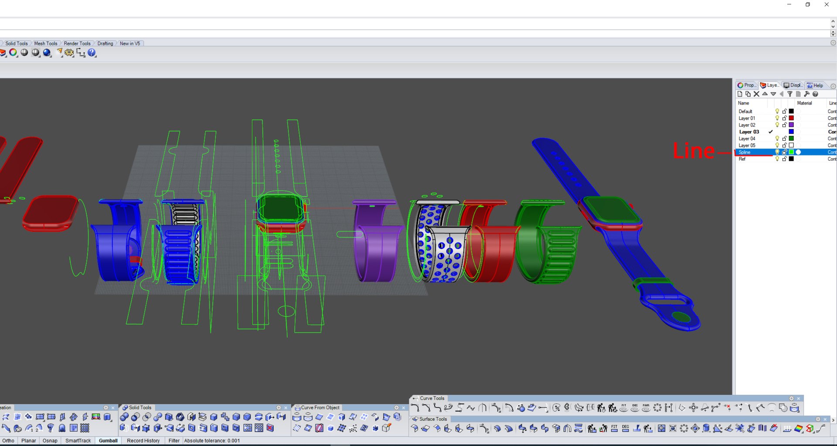Screen dimensions: 837x446
Task: Open the rainbow surface analysis tool in Surface Tools
Action: (x=799, y=428)
